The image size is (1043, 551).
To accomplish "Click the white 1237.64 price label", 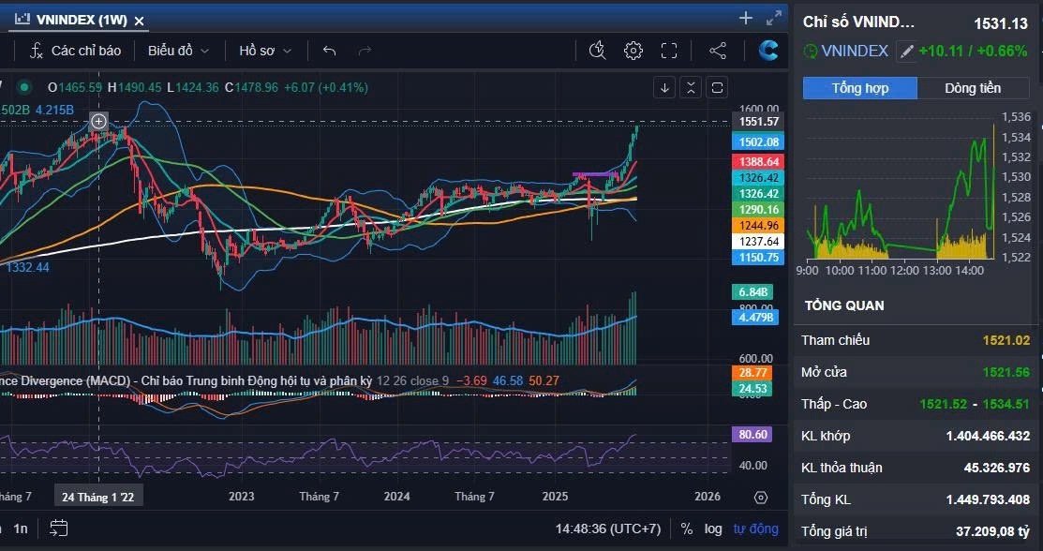I will pos(757,241).
